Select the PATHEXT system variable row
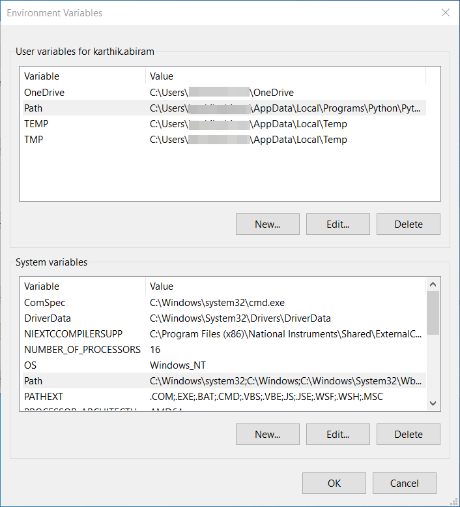Screen dimensions: 460x507 tap(44, 397)
